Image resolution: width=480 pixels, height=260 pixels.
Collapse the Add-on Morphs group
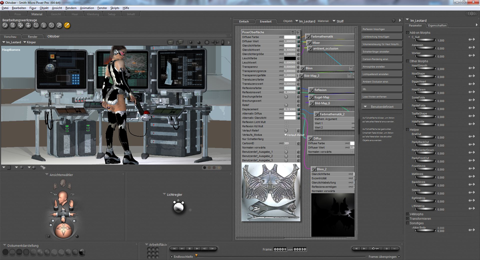pyautogui.click(x=407, y=33)
